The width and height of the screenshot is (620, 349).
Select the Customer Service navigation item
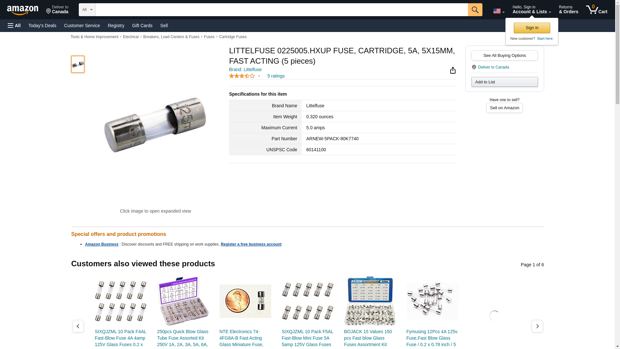coord(82,26)
